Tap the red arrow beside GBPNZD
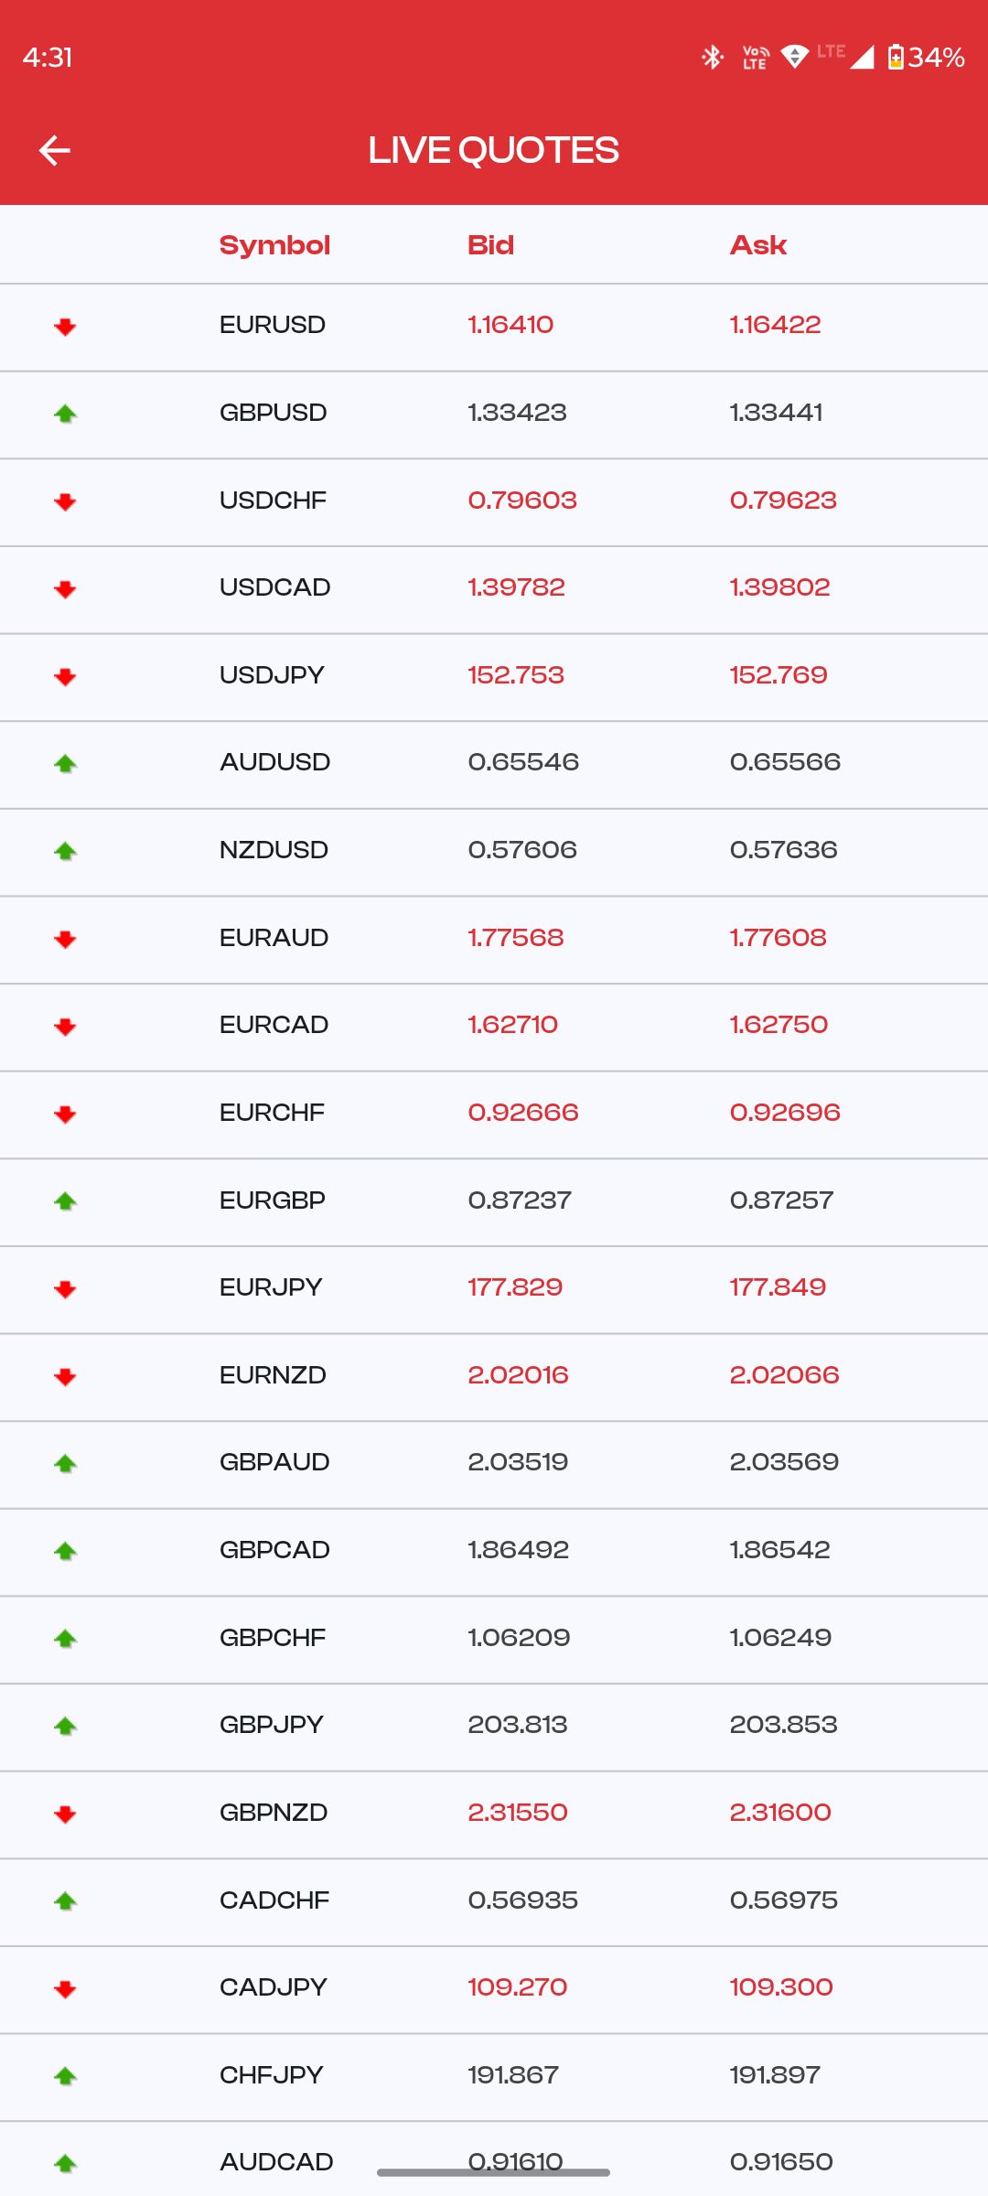 [65, 1814]
